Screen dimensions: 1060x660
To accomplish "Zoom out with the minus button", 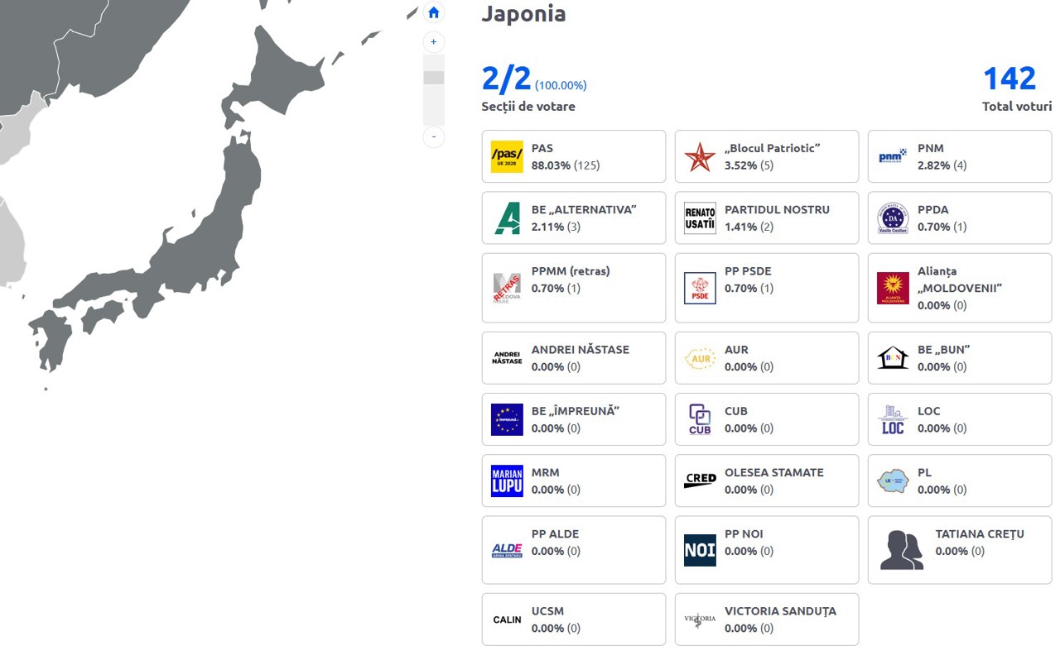I will 433,136.
